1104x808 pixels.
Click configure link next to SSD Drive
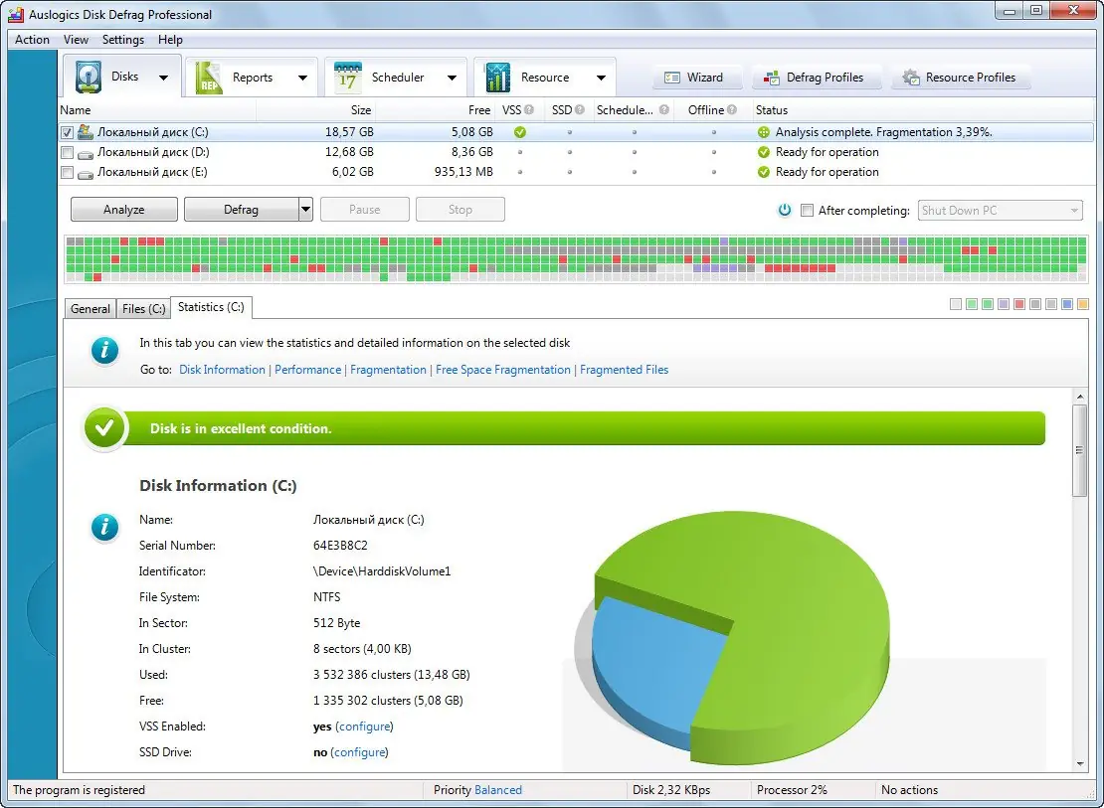coord(359,752)
